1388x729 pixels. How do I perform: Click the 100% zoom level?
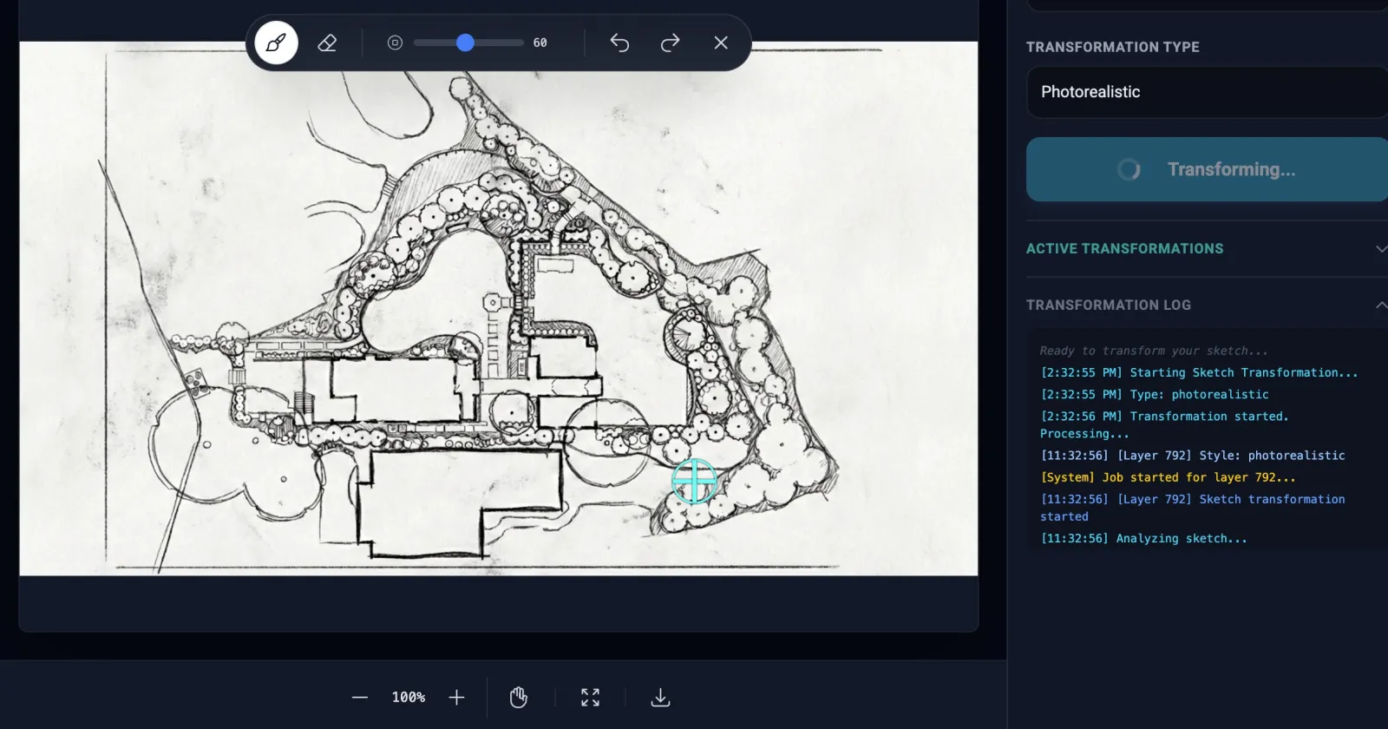[x=409, y=697]
